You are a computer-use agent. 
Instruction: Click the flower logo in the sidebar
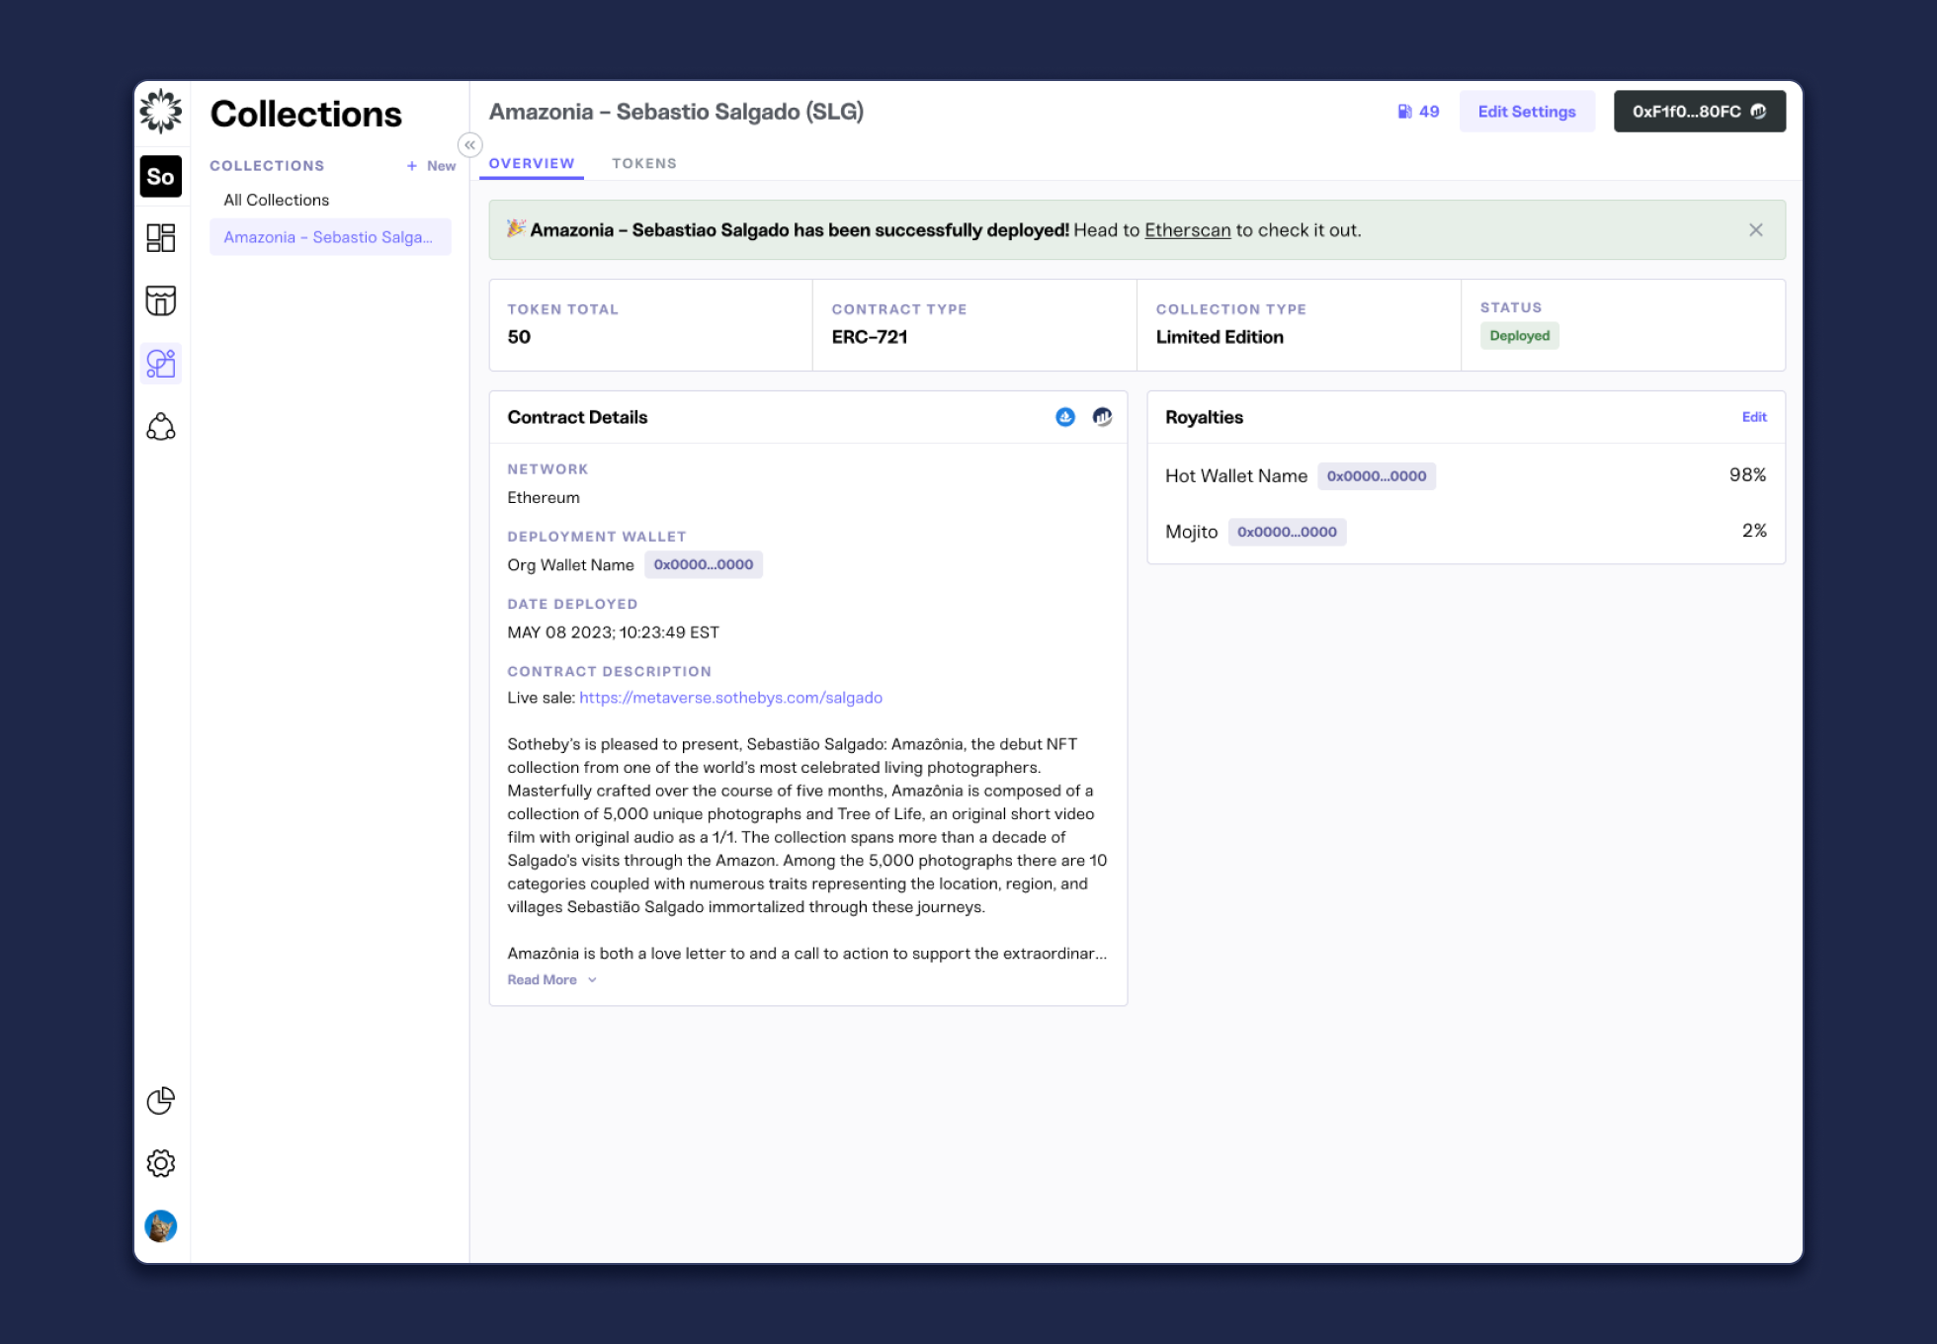point(161,112)
